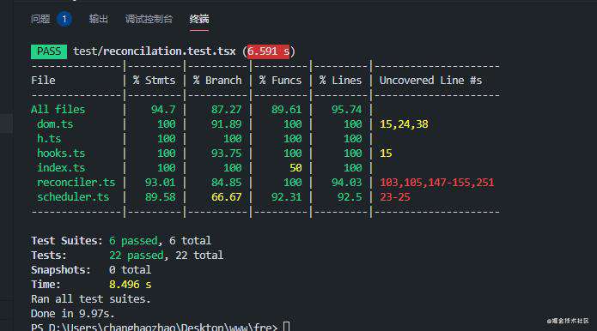This screenshot has height=331, width=597.
Task: Click the index.ts file name
Action: (x=61, y=167)
